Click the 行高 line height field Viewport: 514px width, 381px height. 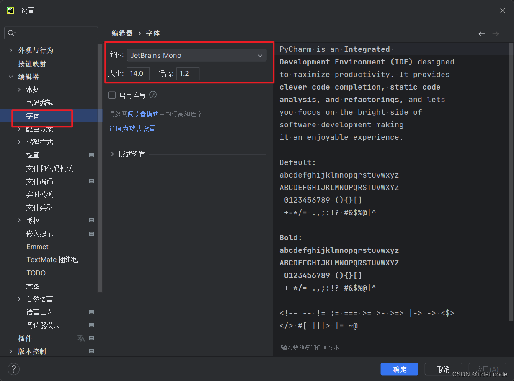pyautogui.click(x=188, y=74)
